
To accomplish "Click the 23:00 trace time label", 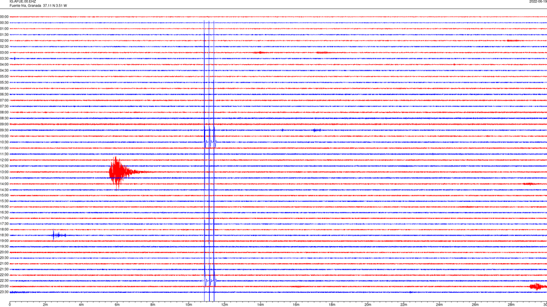I will (4, 287).
